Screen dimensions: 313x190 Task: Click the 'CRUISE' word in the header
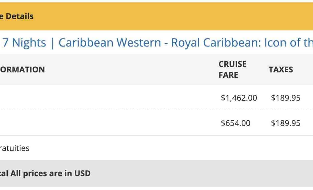click(x=232, y=64)
